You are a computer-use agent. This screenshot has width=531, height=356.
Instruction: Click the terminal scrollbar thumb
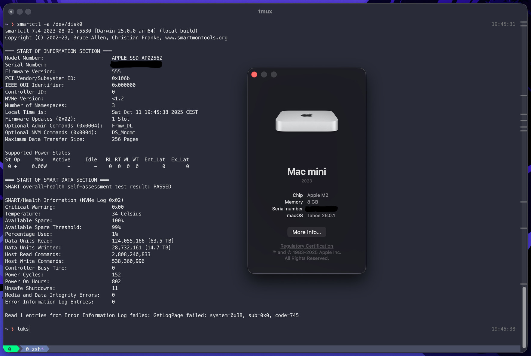coord(524,317)
